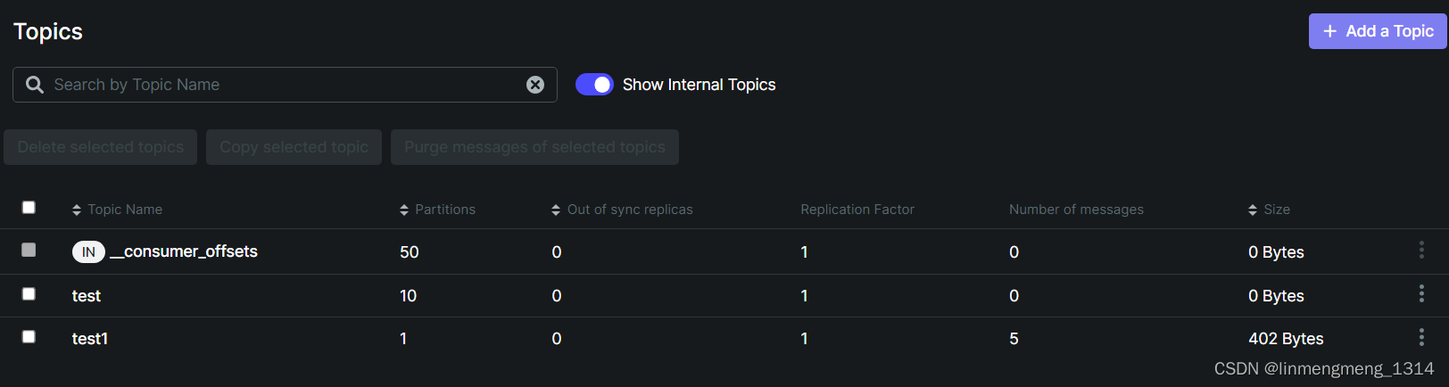Open the test1 topic link
1449x387 pixels.
(90, 339)
